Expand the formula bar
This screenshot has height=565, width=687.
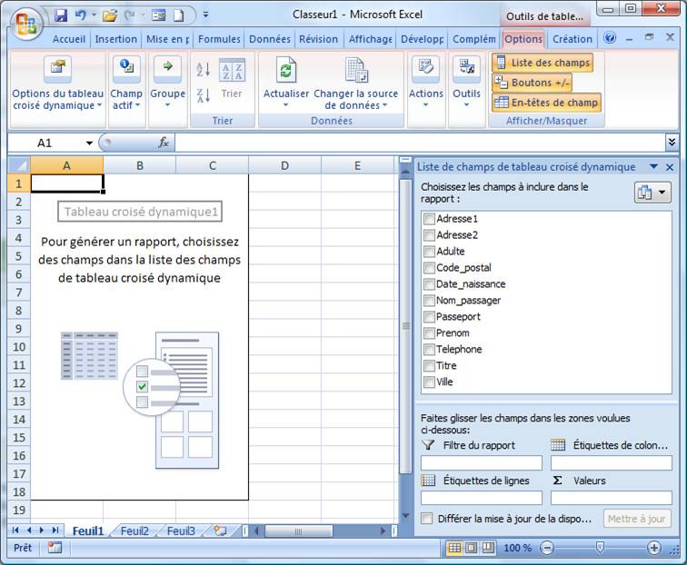pos(672,142)
